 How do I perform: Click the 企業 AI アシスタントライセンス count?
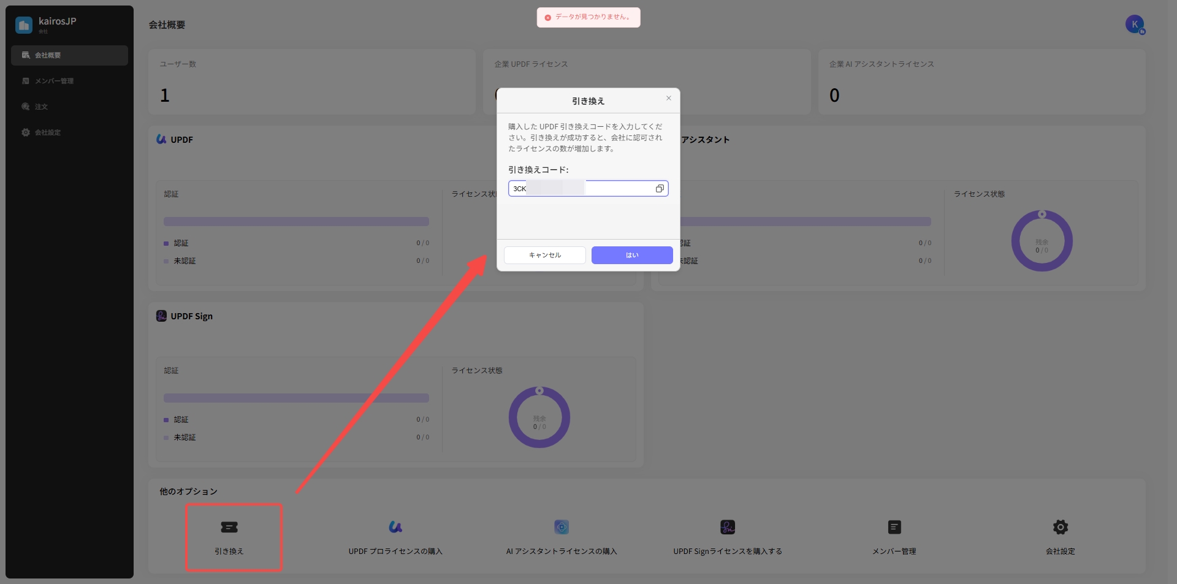click(x=834, y=95)
